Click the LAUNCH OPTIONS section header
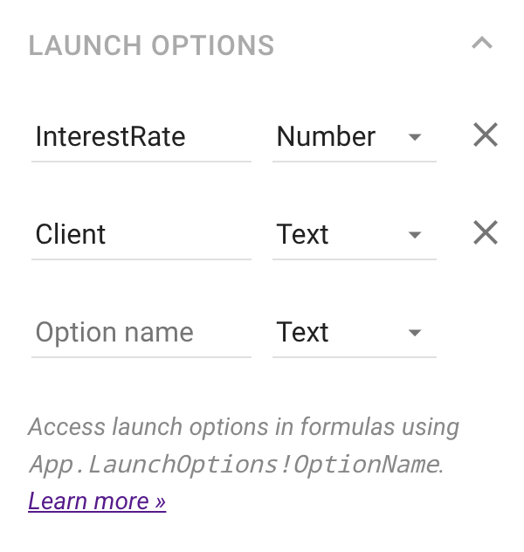The image size is (524, 552). click(x=151, y=45)
